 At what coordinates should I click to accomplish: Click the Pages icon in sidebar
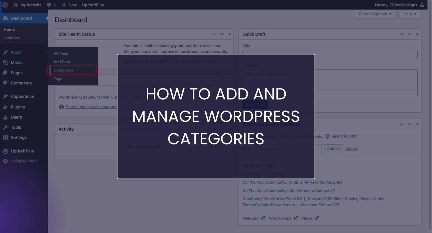pos(5,73)
